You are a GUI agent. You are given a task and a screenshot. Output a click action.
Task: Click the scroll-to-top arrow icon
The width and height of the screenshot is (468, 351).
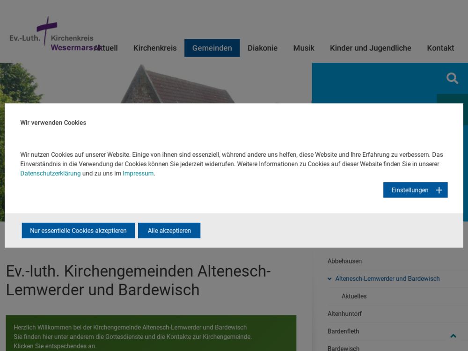(453, 336)
